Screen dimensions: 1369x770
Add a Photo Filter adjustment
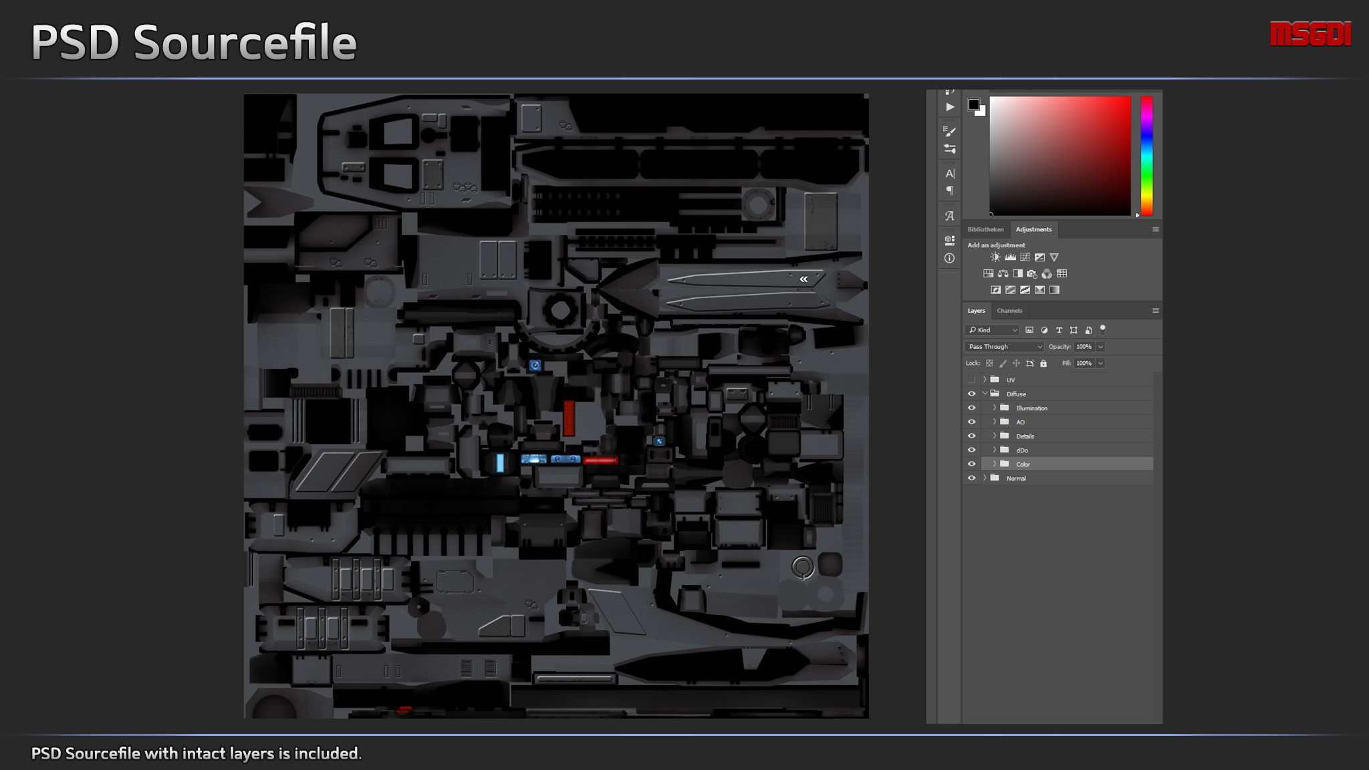click(x=1032, y=273)
